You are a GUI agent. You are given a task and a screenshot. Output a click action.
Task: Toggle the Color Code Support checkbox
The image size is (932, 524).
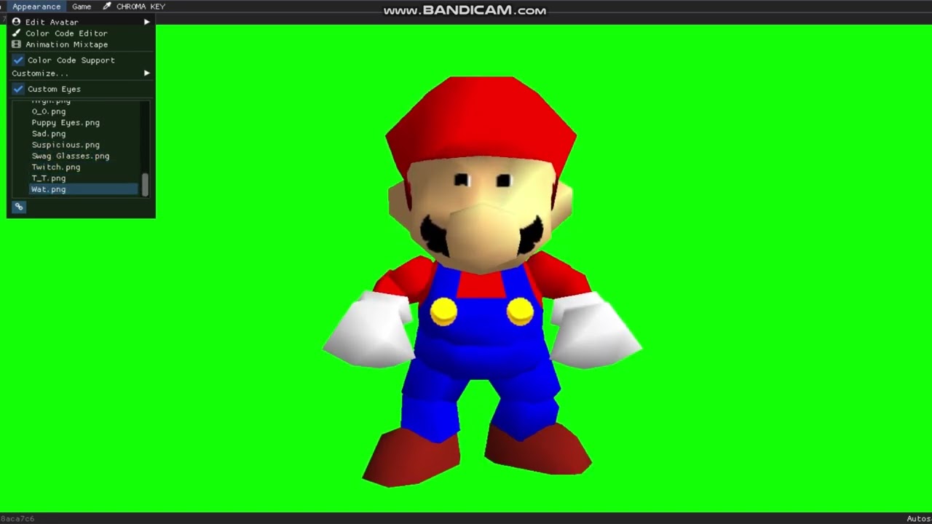coord(18,60)
